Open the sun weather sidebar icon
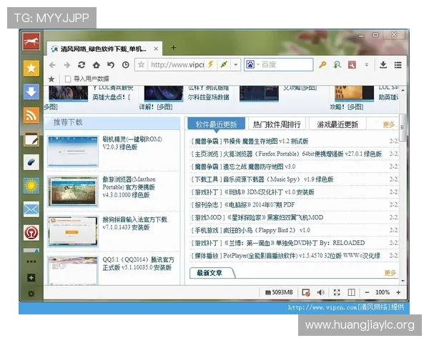The image size is (429, 343). [31, 186]
